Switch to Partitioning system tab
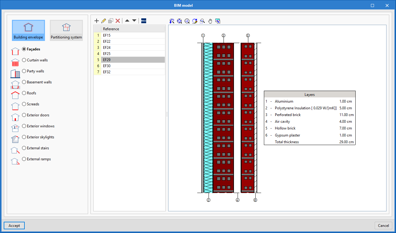The height and width of the screenshot is (233, 396). (66, 31)
